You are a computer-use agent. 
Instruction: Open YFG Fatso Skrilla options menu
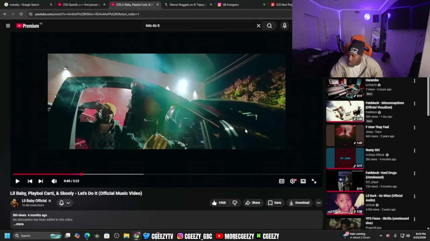coord(414,219)
